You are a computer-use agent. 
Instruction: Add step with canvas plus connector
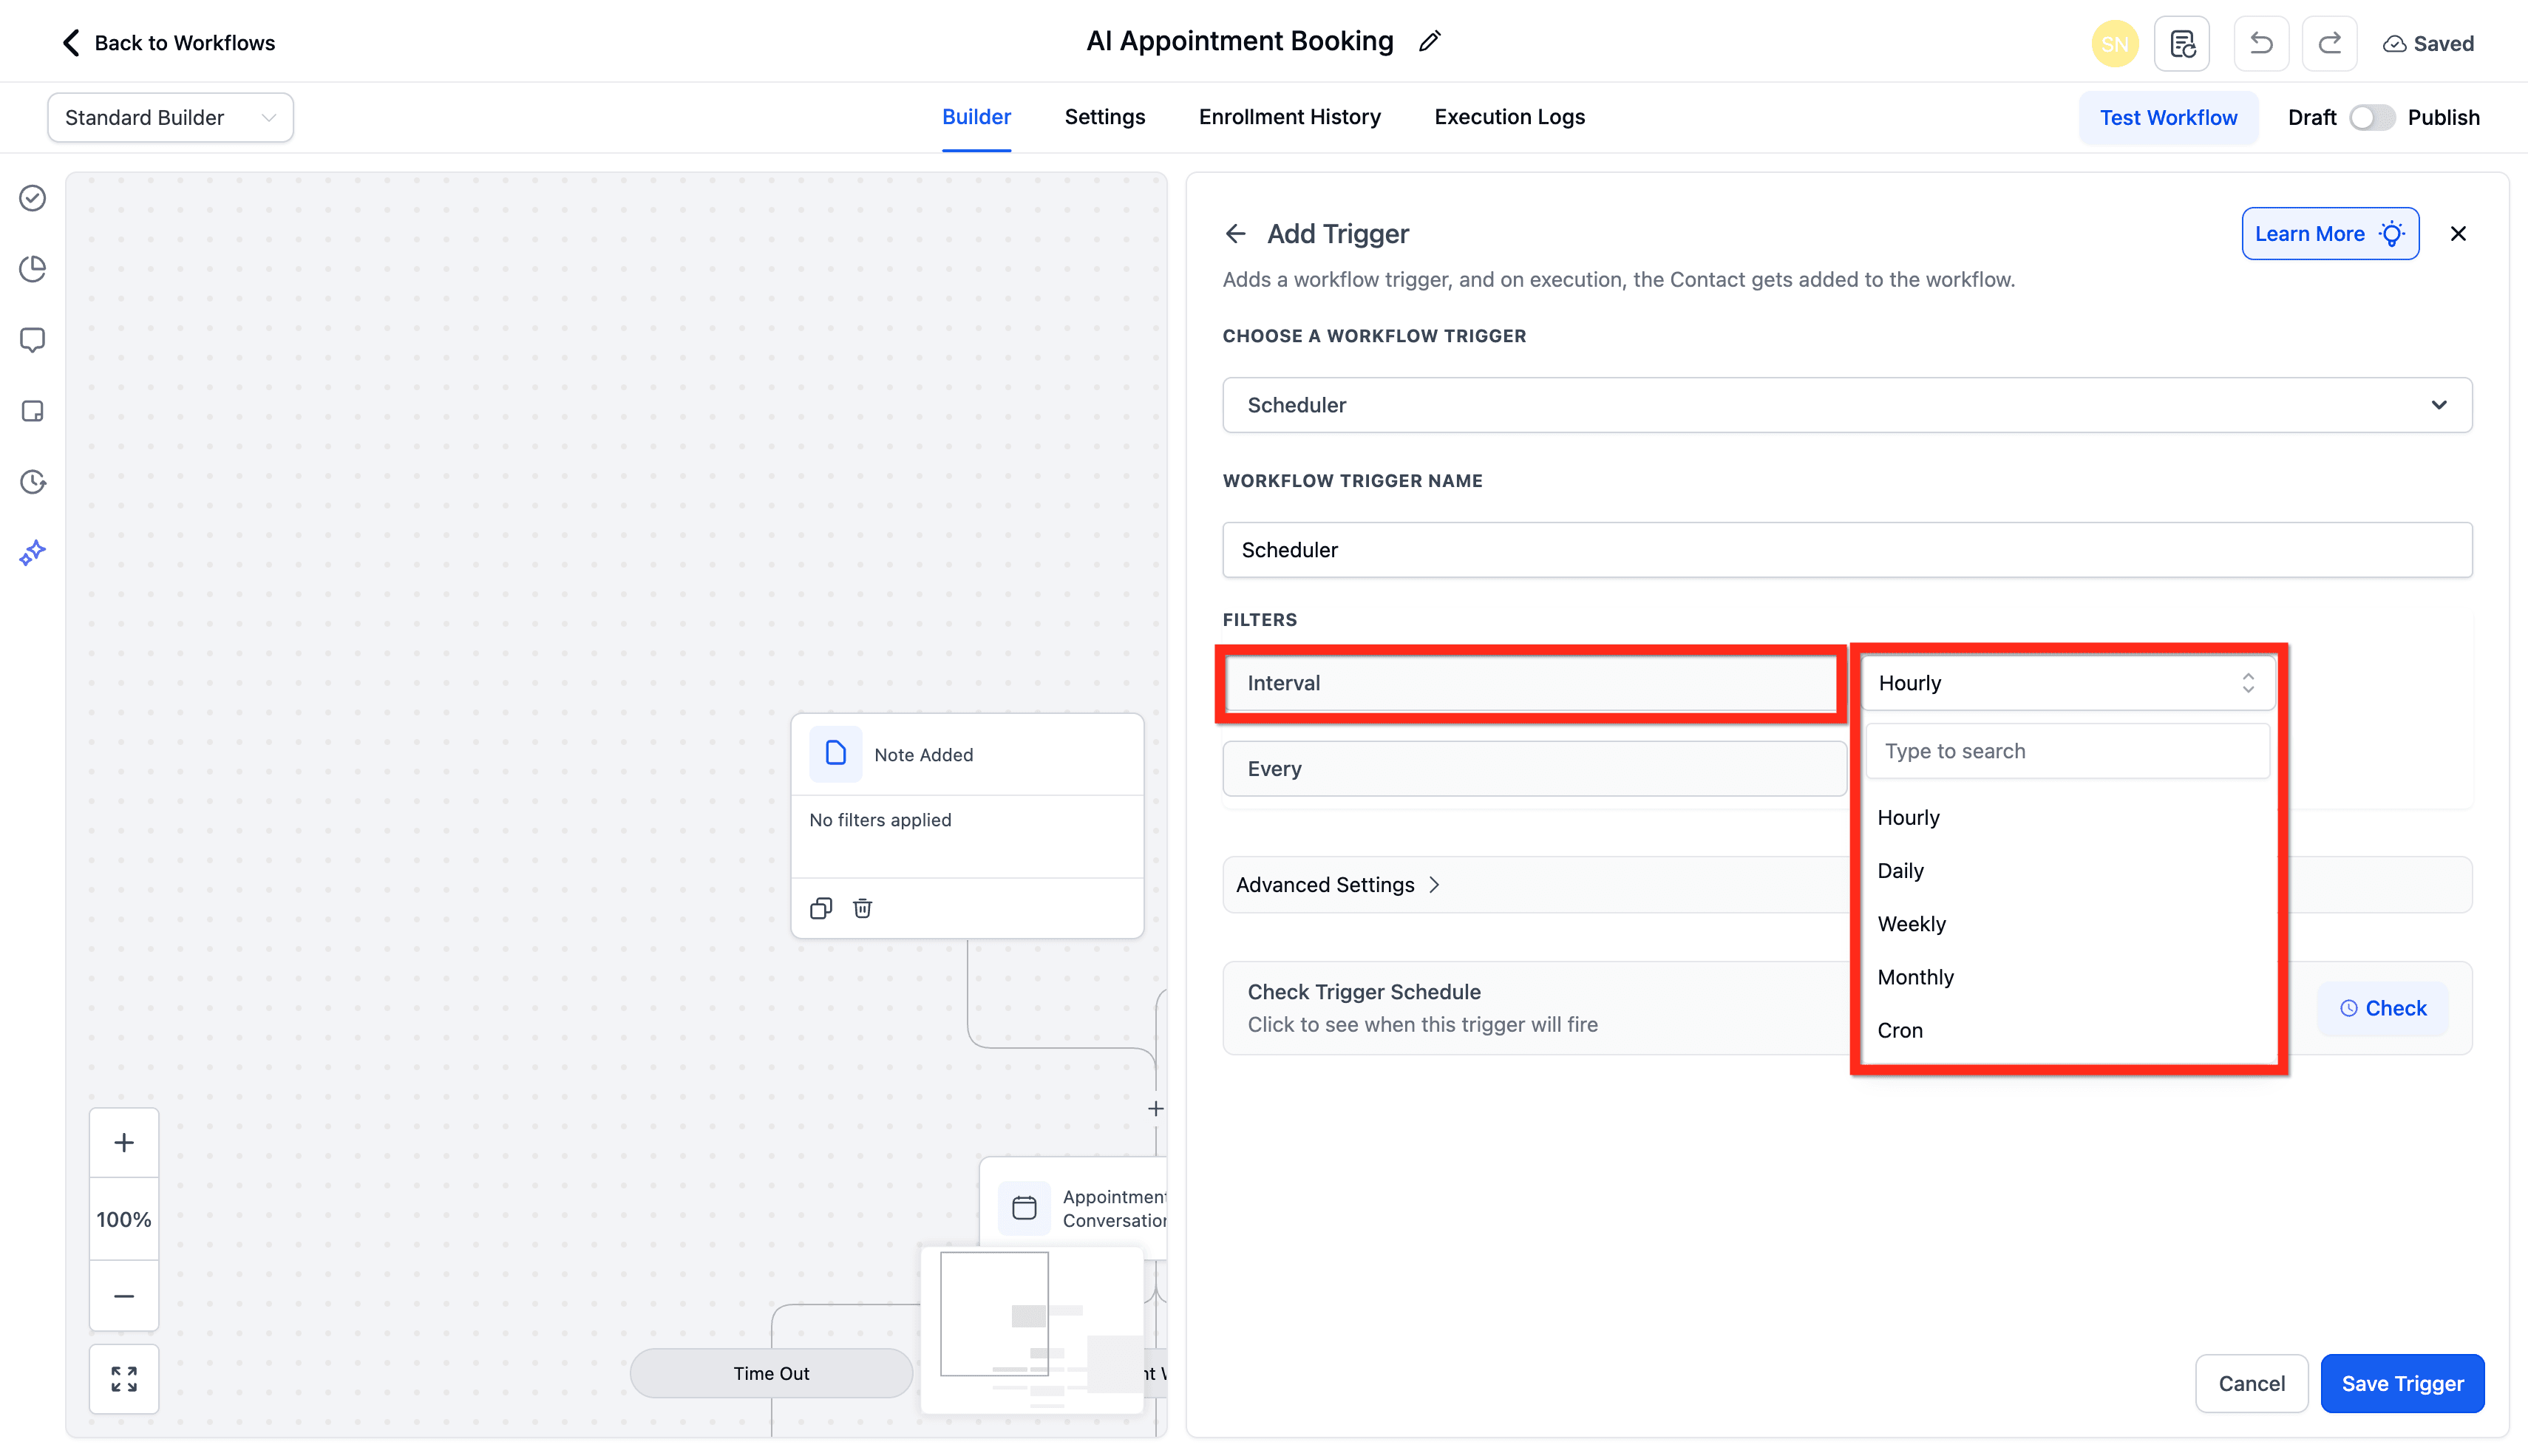(1155, 1108)
